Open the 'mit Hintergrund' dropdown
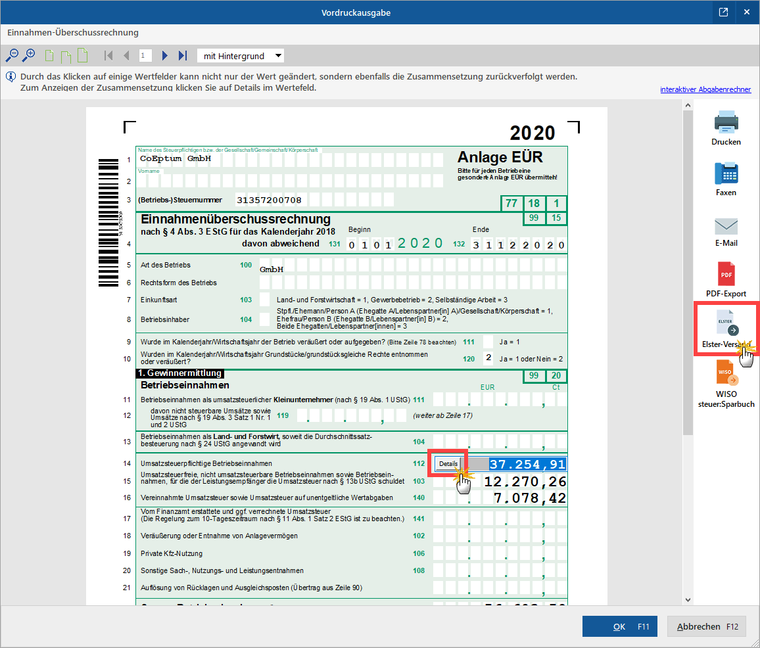Image resolution: width=760 pixels, height=648 pixels. [x=241, y=56]
